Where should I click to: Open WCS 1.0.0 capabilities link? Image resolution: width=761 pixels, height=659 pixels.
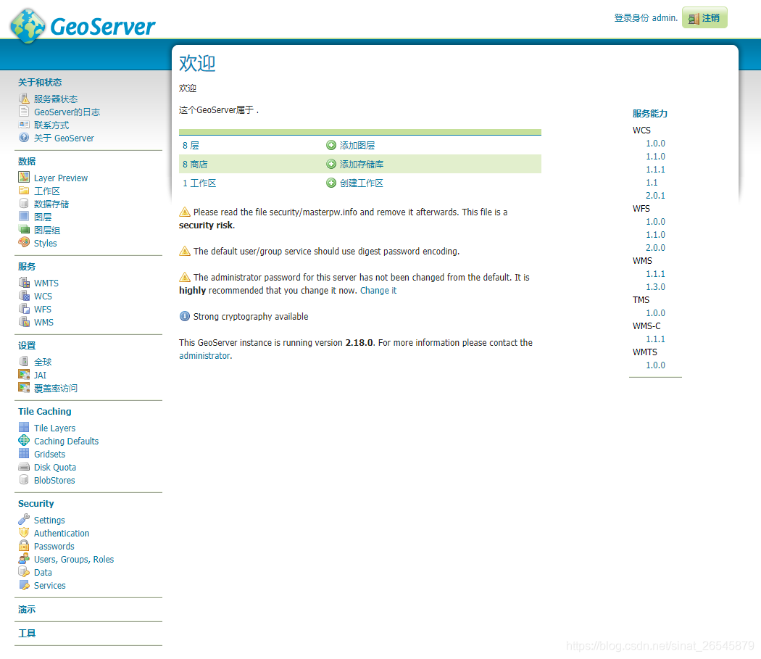[x=655, y=144]
